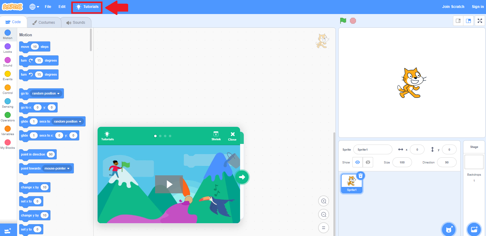
Task: Select the Stage backdrop thumbnail
Action: (474, 162)
